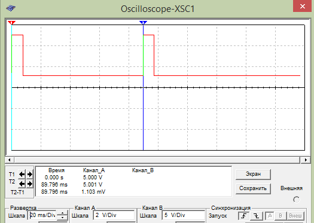This screenshot has height=223, width=314.
Task: Click T1 time value 0.000 s
Action: (54, 178)
